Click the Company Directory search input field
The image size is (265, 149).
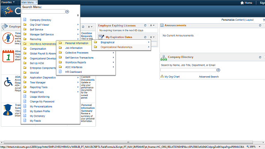click(x=188, y=70)
